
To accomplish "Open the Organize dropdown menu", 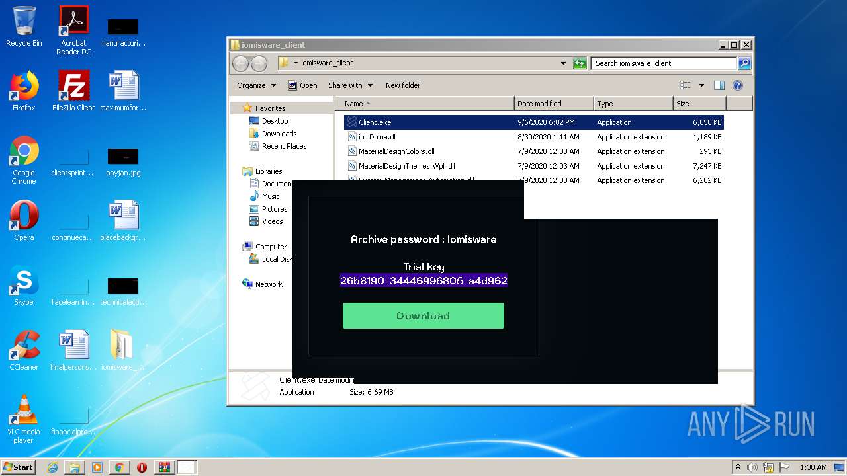I will [x=256, y=85].
